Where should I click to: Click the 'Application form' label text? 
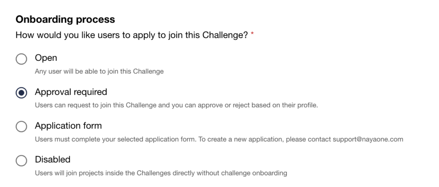click(68, 126)
